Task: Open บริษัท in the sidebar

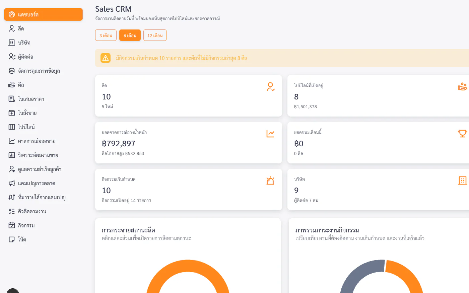Action: pos(43,43)
